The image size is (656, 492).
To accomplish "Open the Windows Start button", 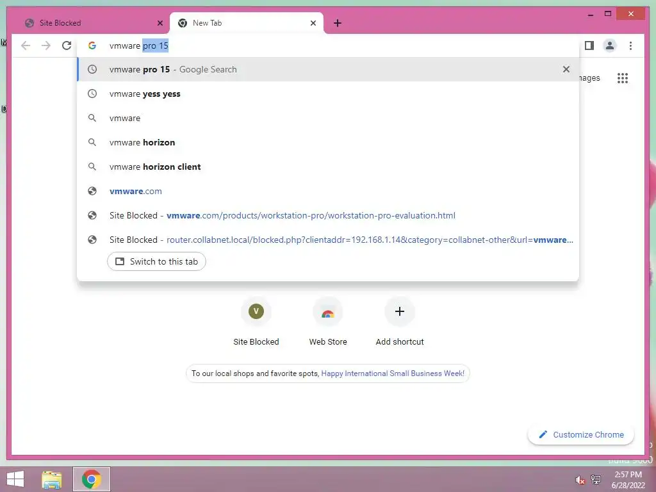I will (x=15, y=479).
